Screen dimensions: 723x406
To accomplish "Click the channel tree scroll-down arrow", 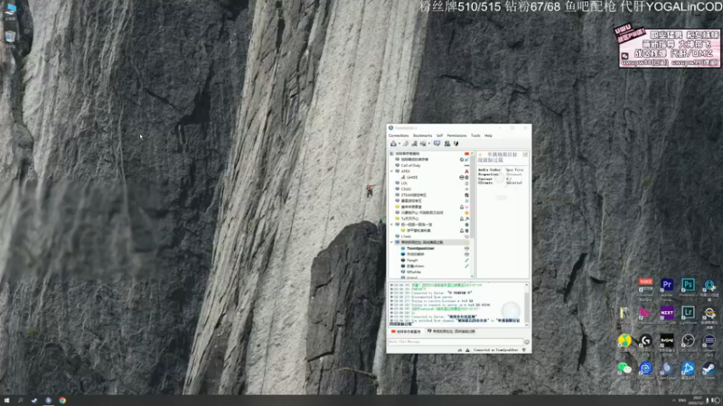I will point(472,276).
